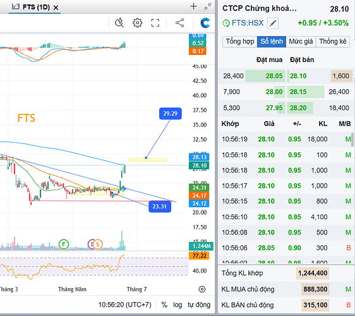Add a new chart tab with plus

193,6
